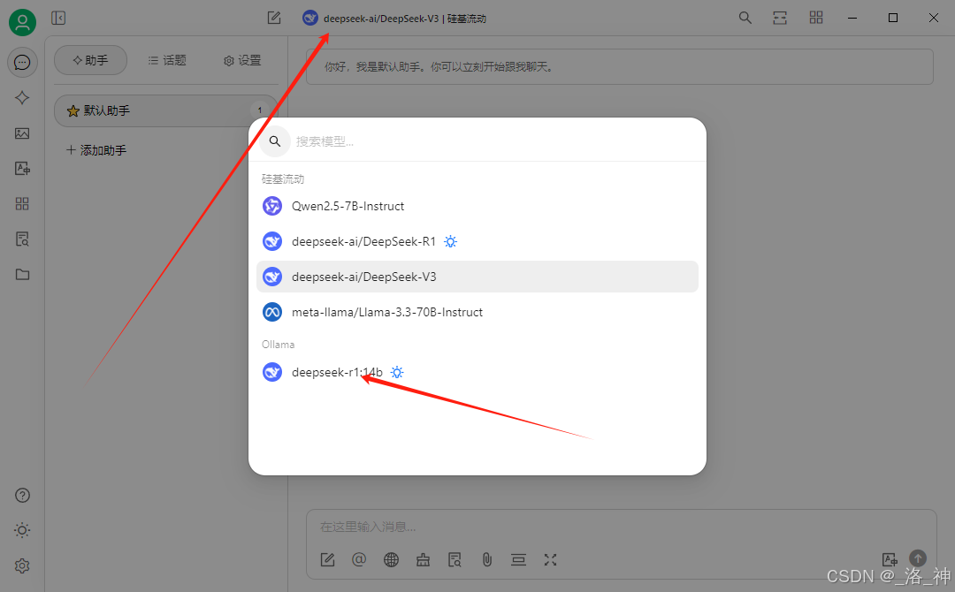Screen dimensions: 955x592
Task: Select the 默认助手 assistant
Action: (x=165, y=110)
